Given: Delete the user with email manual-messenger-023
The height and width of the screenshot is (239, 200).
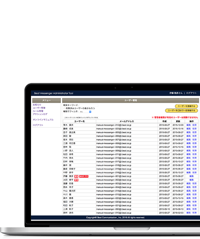Looking at the screenshot, I should [194, 129].
